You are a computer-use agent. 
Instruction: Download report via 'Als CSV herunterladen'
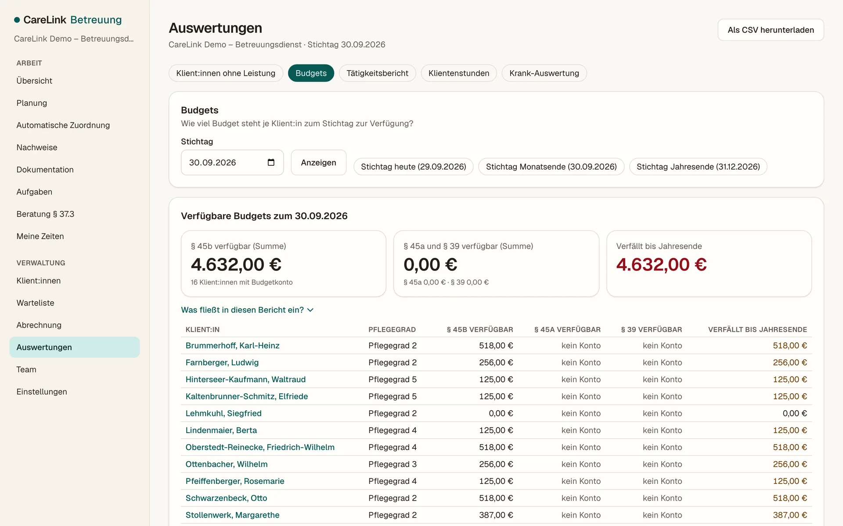point(771,30)
